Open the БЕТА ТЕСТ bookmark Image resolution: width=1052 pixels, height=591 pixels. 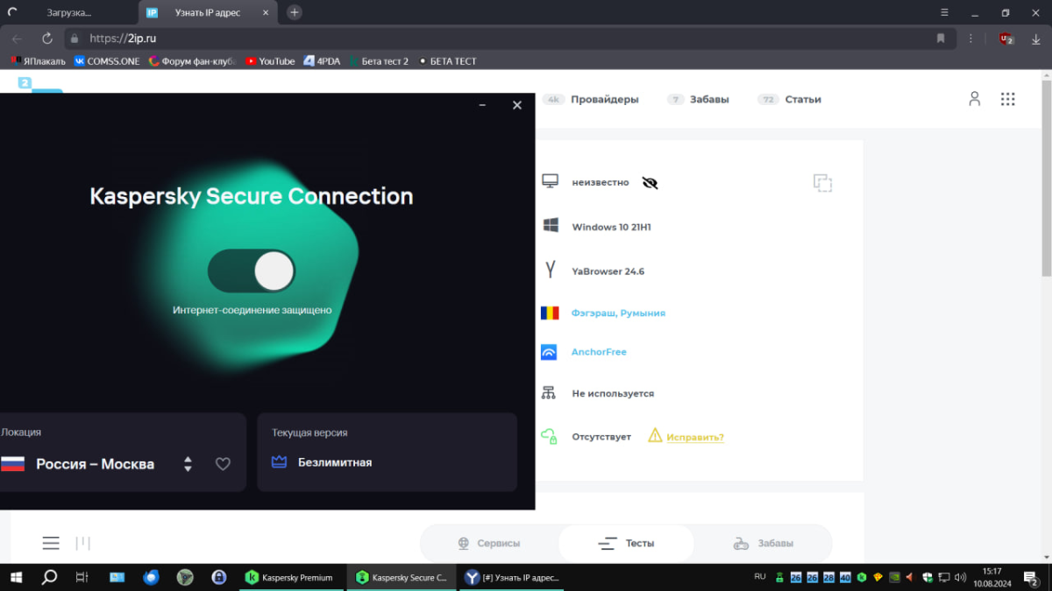[x=447, y=61]
